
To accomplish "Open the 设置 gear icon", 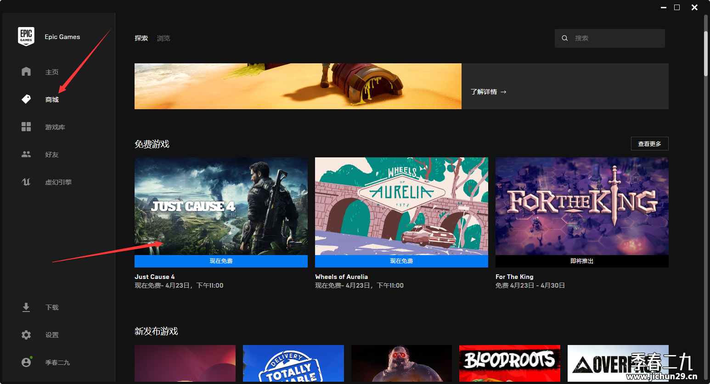I will coord(26,335).
